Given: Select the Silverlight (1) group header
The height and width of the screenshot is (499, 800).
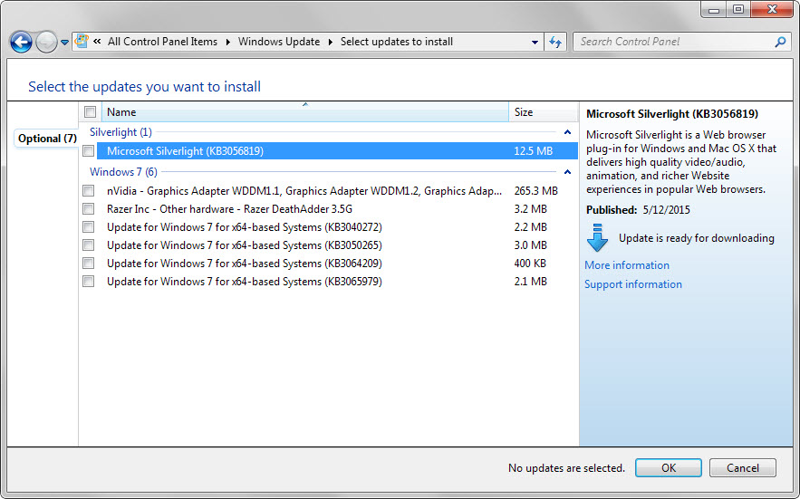Looking at the screenshot, I should click(120, 132).
